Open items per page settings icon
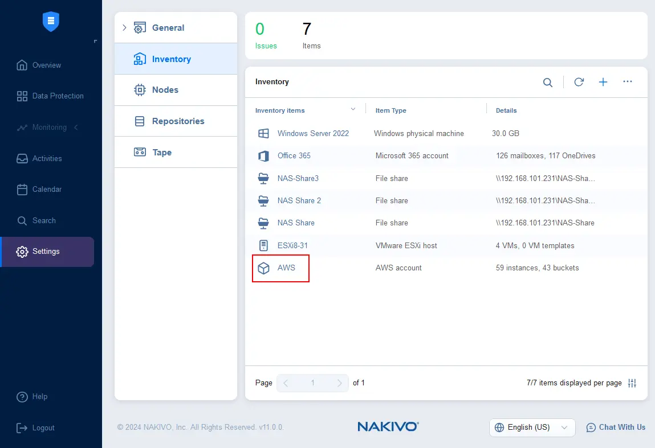 pos(632,383)
